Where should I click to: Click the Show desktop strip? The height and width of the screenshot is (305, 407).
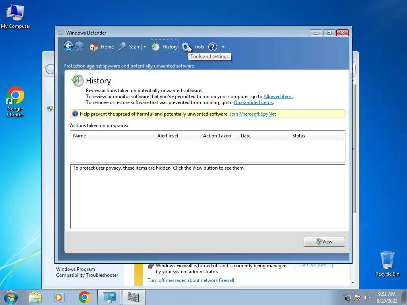(404, 297)
